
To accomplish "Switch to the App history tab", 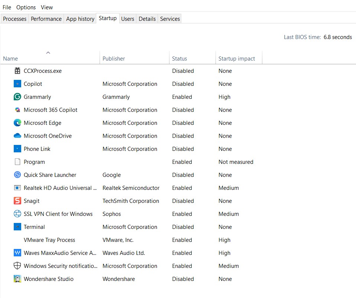I will click(80, 19).
